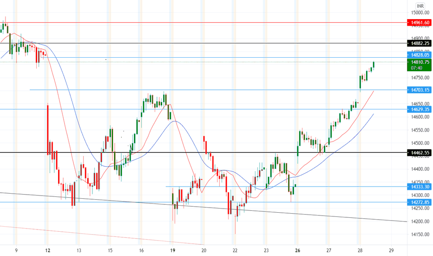433x256 pixels.
Task: Click date 20 on the time axis
Action: coord(204,250)
